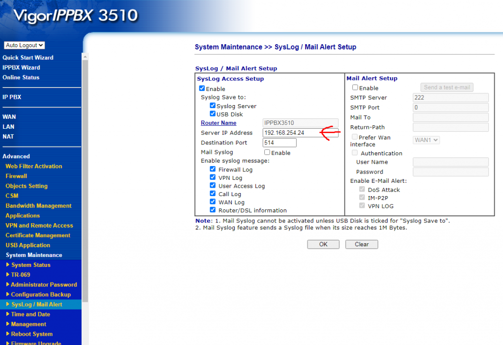Click the Router Name link

tap(219, 123)
